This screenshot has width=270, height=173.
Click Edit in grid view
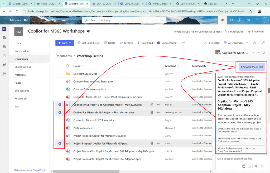pyautogui.click(x=89, y=43)
